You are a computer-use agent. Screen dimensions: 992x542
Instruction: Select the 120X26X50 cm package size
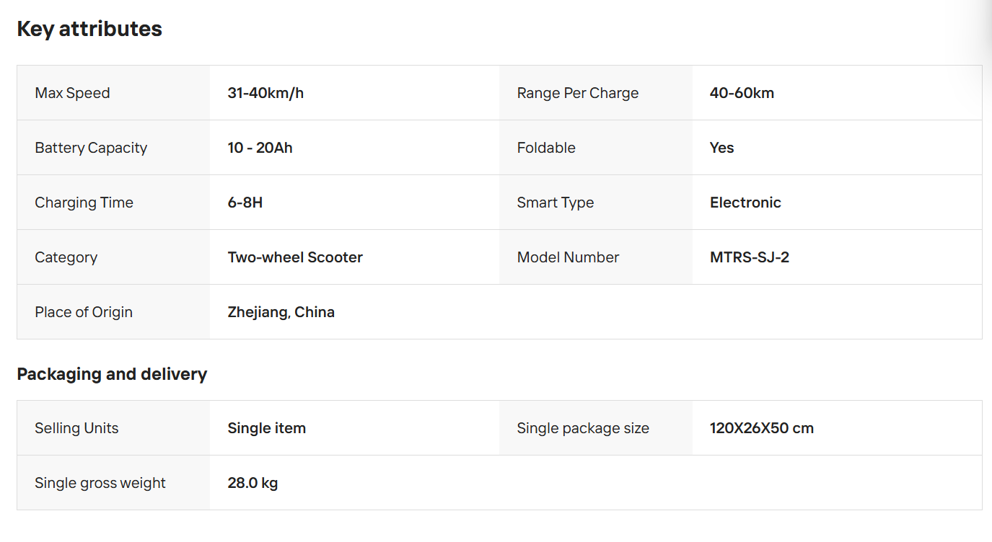(762, 428)
